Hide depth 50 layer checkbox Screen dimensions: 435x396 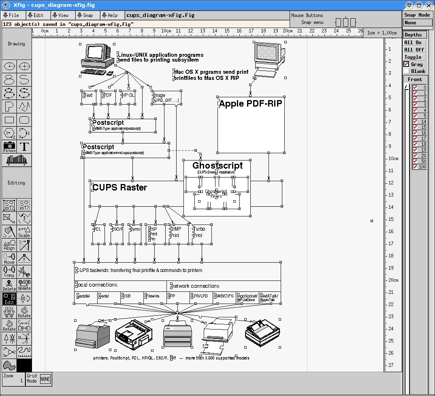click(415, 161)
